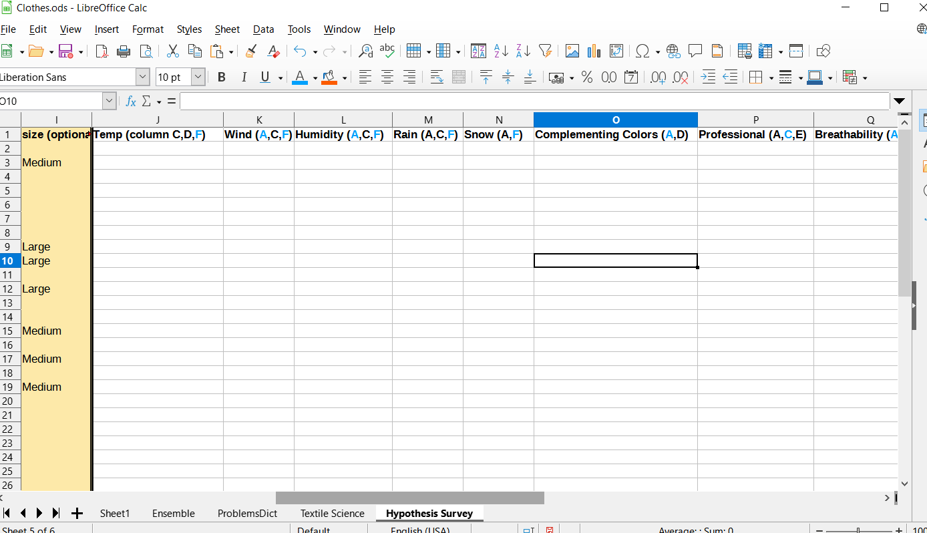Switch to the Ensemble sheet tab

tap(174, 514)
